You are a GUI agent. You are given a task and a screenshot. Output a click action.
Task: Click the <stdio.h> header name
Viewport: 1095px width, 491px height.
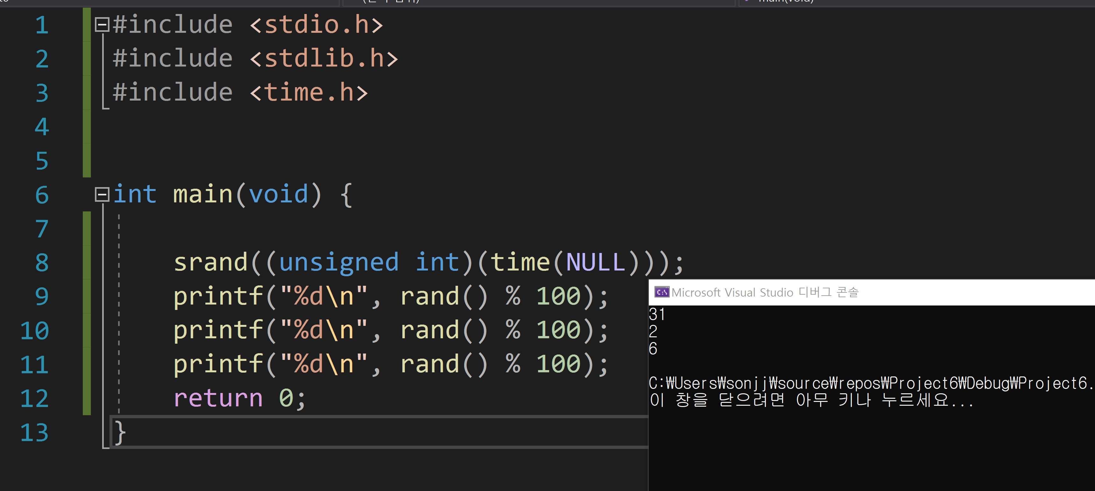pos(316,24)
